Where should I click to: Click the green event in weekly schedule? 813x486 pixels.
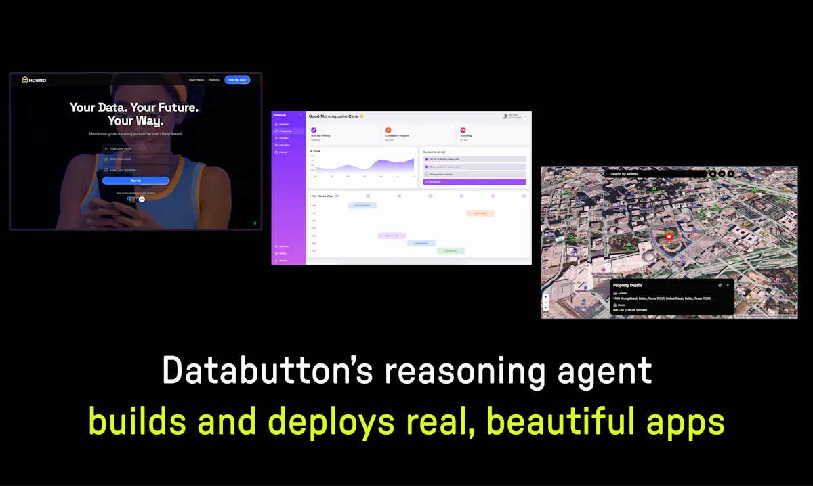coord(451,250)
